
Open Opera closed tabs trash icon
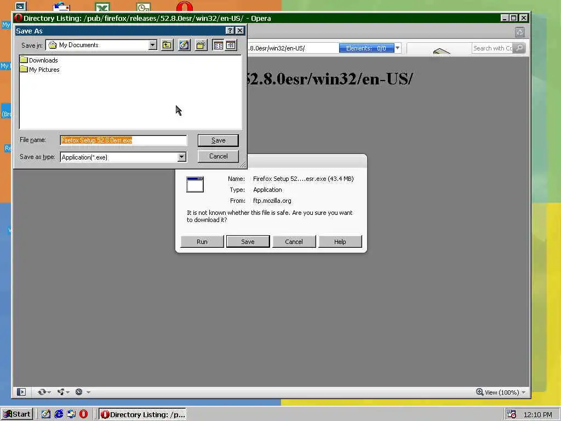pyautogui.click(x=520, y=32)
